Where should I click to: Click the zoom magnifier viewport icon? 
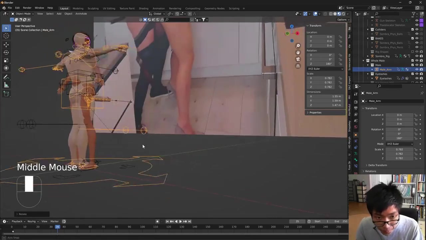(298, 46)
